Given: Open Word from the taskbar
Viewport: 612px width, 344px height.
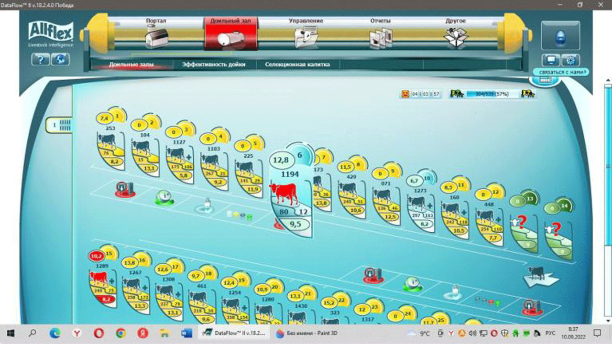Looking at the screenshot, I should [x=186, y=333].
